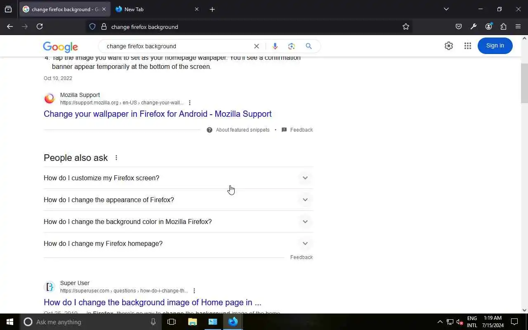Open a new tab with plus

coord(212,9)
